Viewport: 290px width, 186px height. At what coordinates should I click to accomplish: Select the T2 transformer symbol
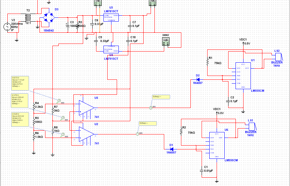(28, 17)
